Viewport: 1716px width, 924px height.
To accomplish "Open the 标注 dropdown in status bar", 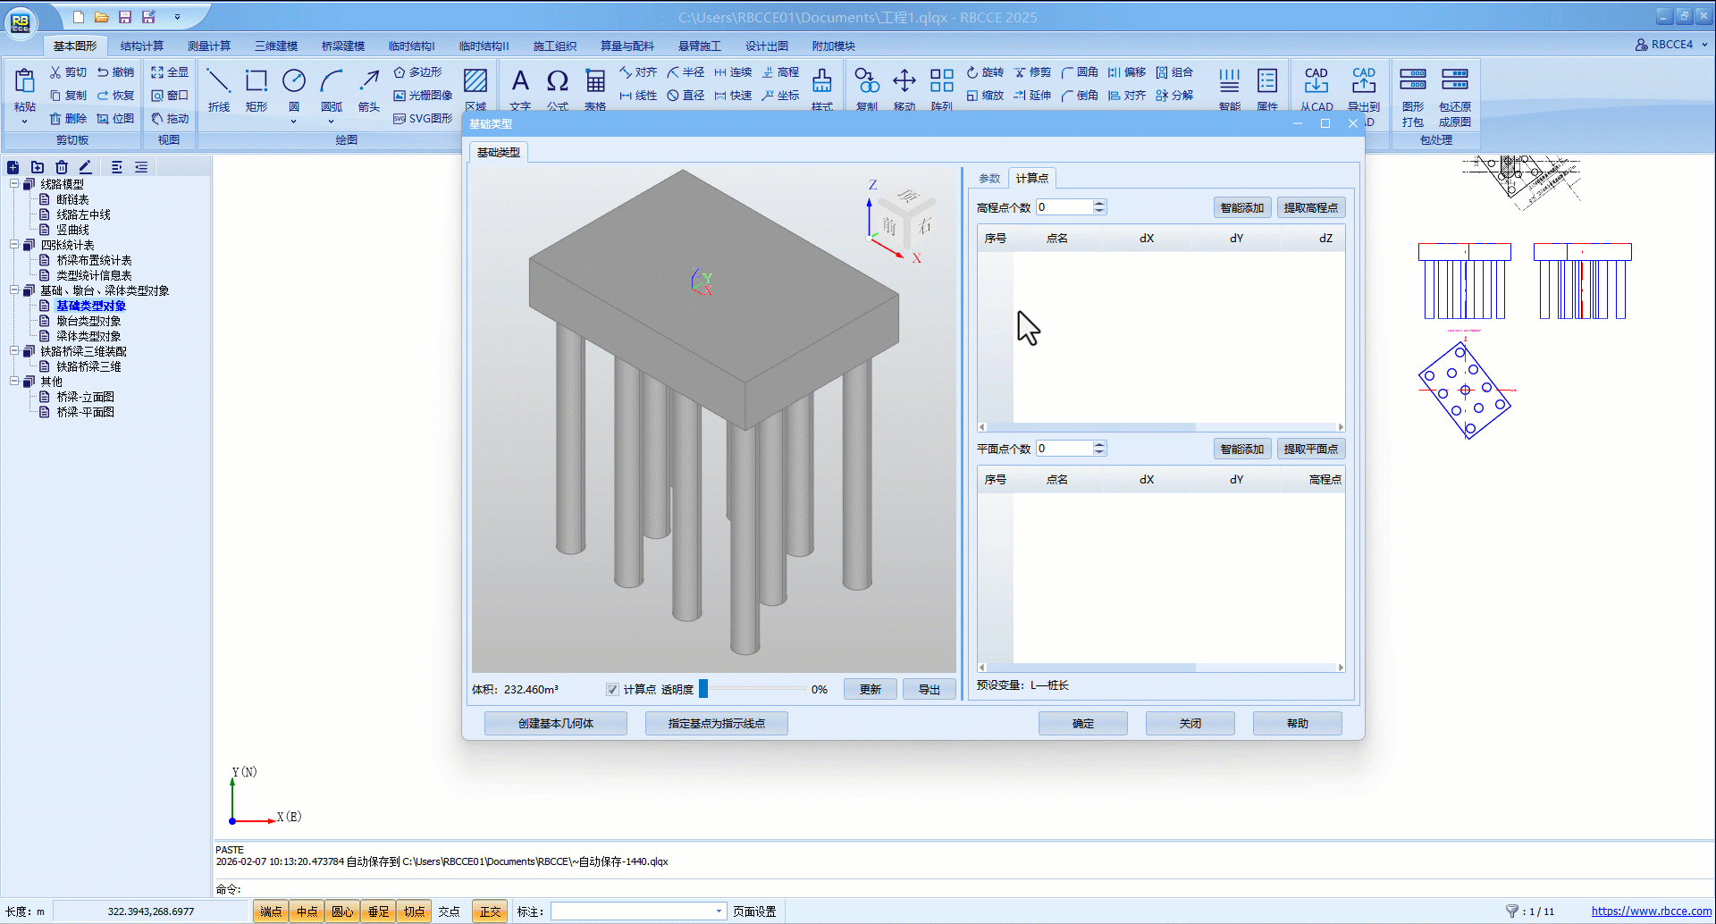I will 718,911.
